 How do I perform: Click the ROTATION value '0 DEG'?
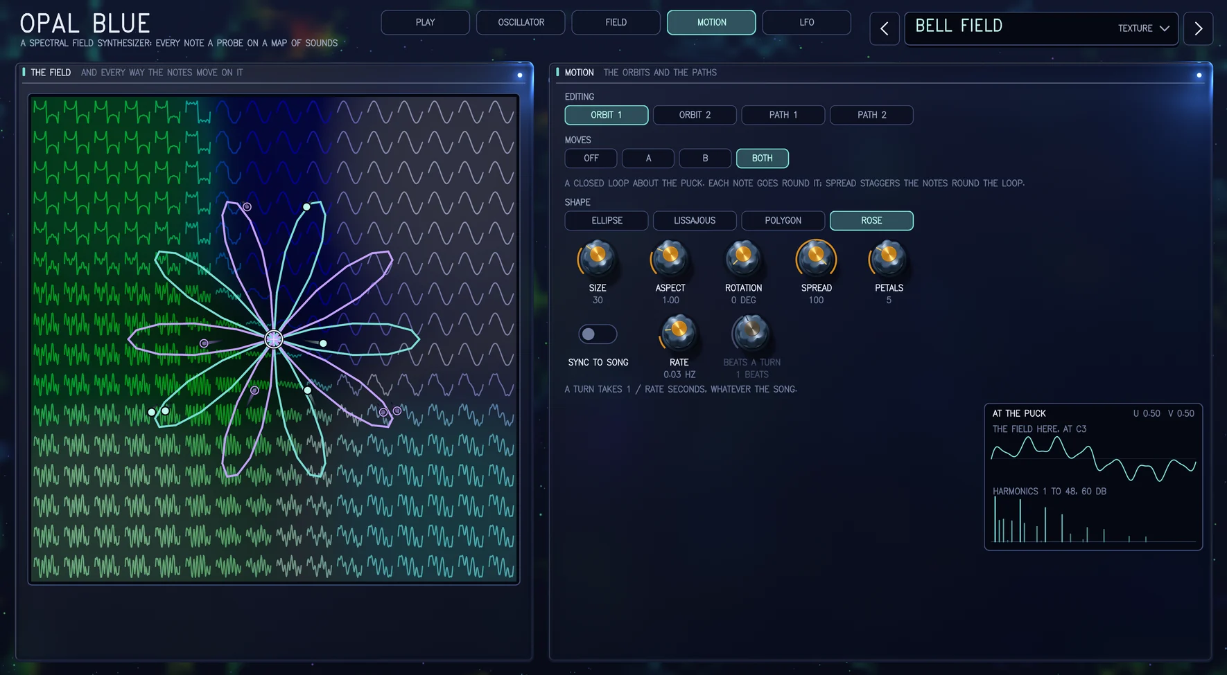coord(743,300)
